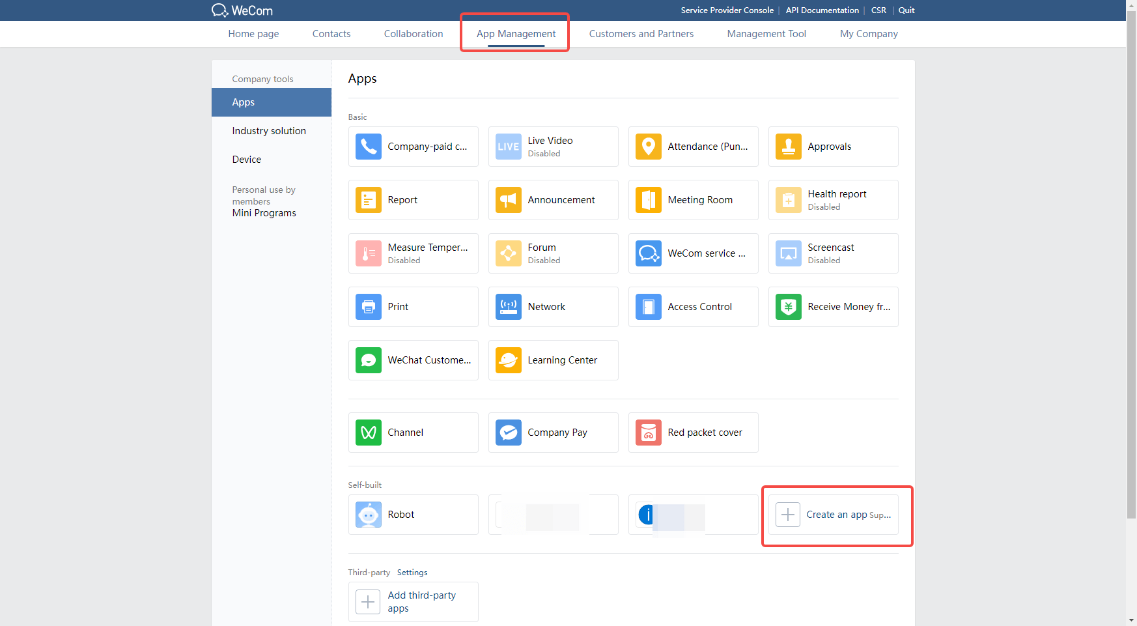The width and height of the screenshot is (1137, 626).
Task: Open the Channel app
Action: click(413, 432)
